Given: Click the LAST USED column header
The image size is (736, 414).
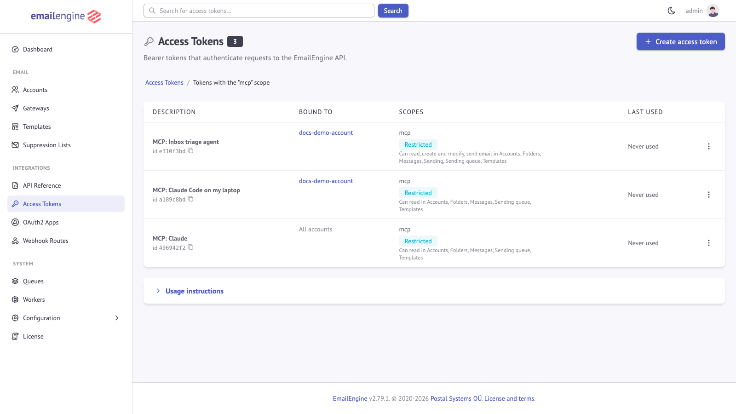Looking at the screenshot, I should [x=645, y=112].
